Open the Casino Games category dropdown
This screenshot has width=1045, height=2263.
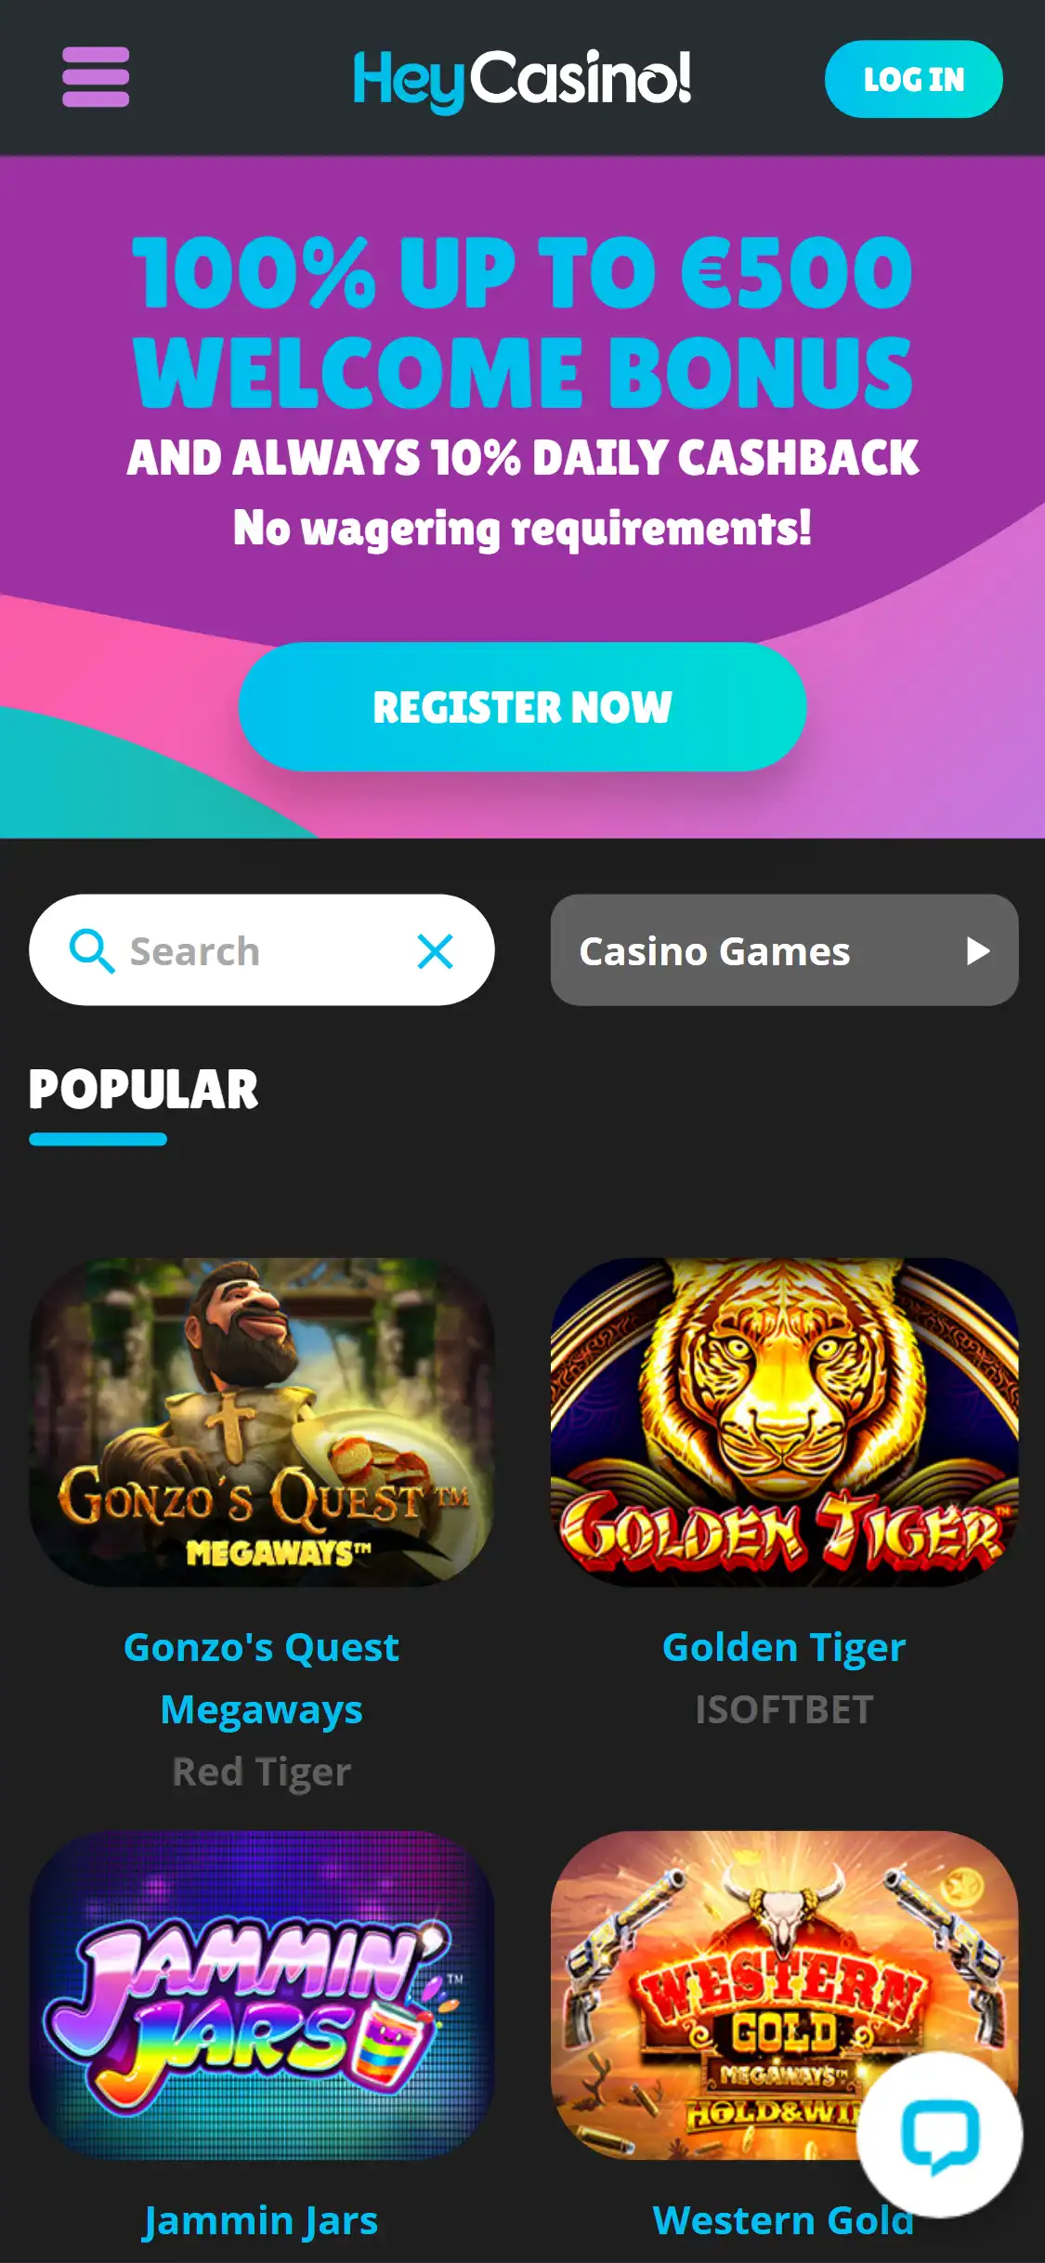pyautogui.click(x=784, y=949)
